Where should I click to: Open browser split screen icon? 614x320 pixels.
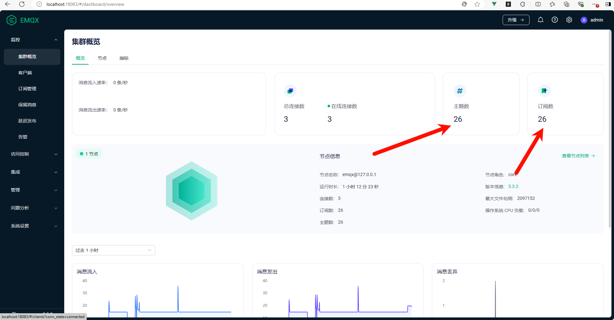click(538, 4)
